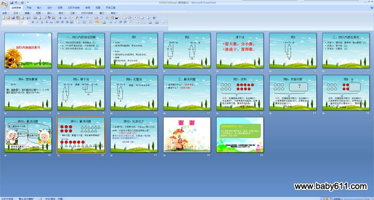The image size is (374, 200).
Task: Expand the 全部 classic menu
Action: (x=5, y=13)
